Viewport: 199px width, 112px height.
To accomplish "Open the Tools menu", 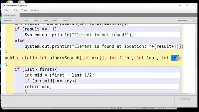I will (24, 10).
